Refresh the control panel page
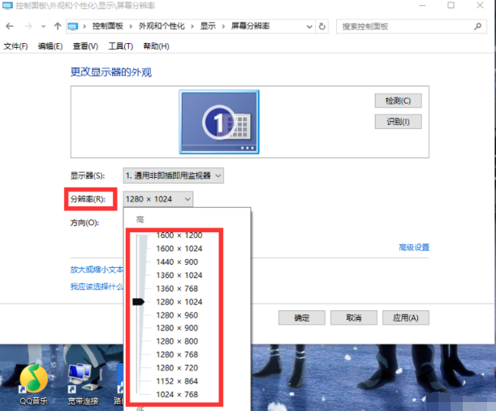 coord(322,27)
